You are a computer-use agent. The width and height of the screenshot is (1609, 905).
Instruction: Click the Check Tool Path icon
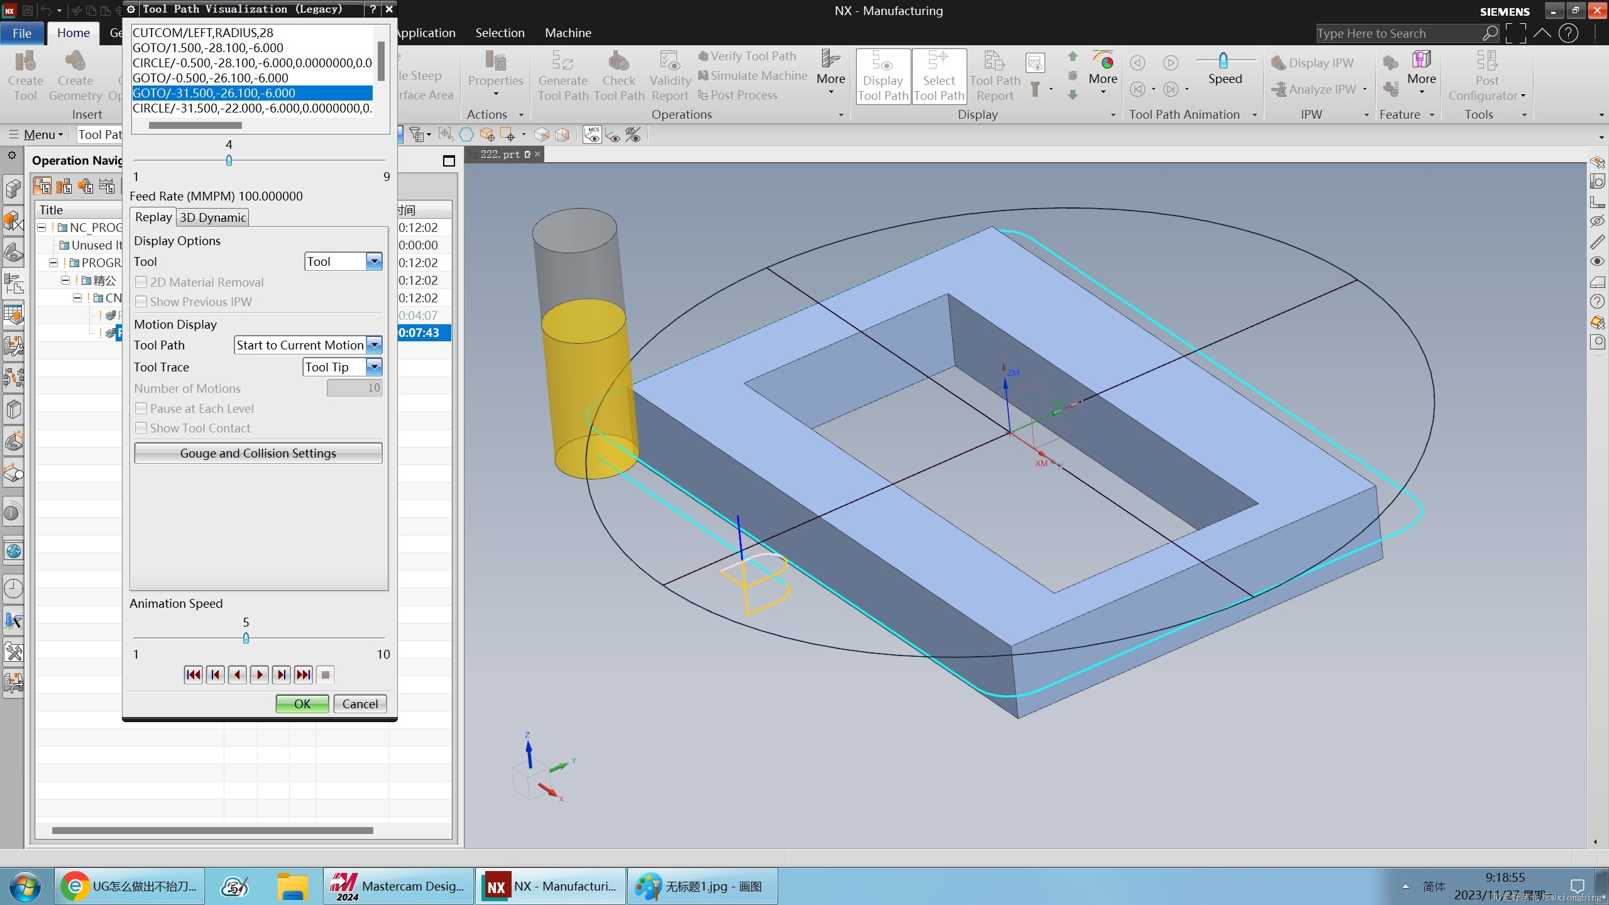(x=619, y=75)
